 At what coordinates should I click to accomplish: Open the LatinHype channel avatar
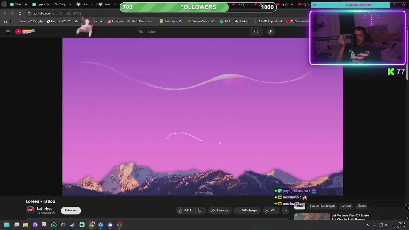point(30,210)
